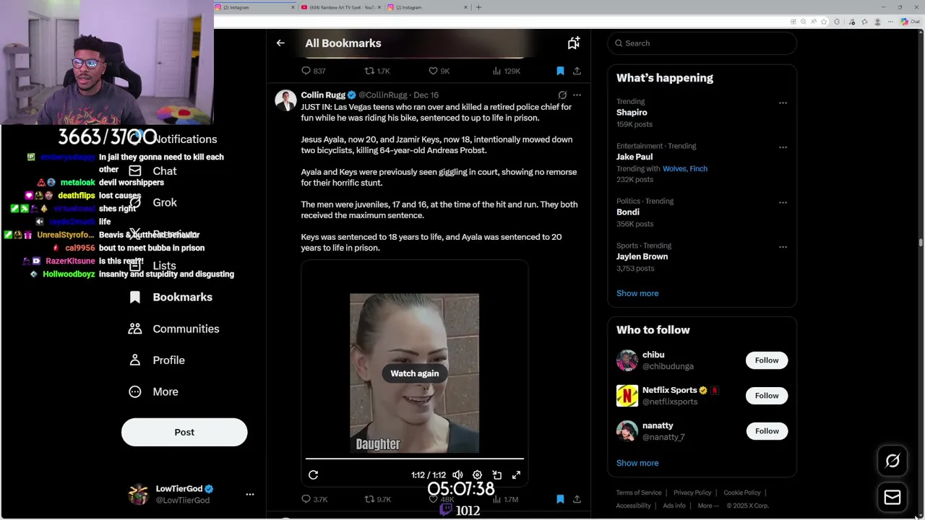Bookmark this page with the star icon

point(823,22)
